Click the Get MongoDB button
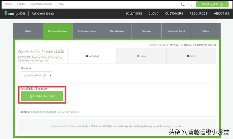 [x=212, y=4]
